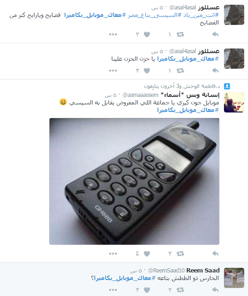This screenshot has width=248, height=296.
Task: Open #انت_مين_ياد hashtag link
Action: [198, 15]
